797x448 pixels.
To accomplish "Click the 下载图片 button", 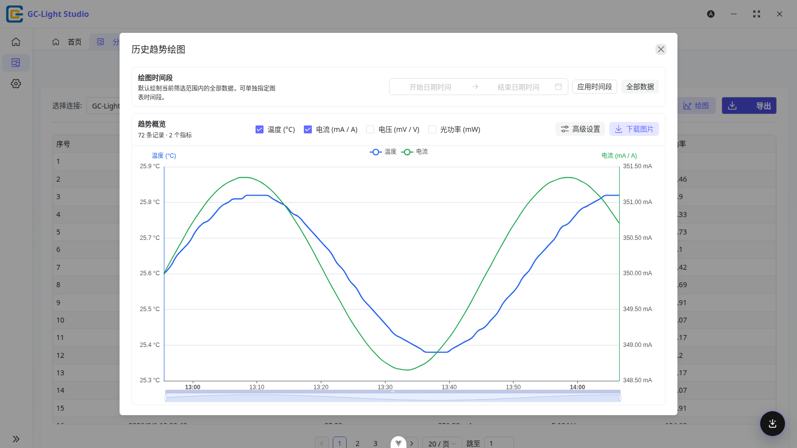I will click(634, 129).
